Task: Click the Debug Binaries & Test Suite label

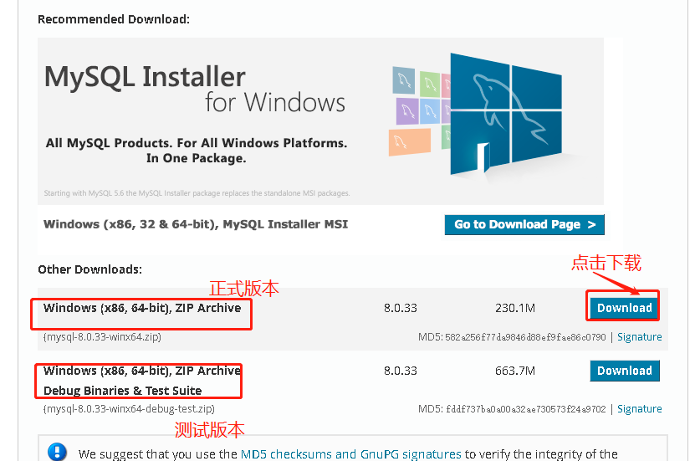Action: (122, 391)
